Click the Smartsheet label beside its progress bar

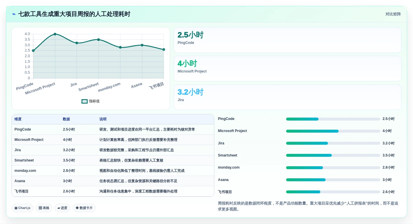click(x=228, y=155)
